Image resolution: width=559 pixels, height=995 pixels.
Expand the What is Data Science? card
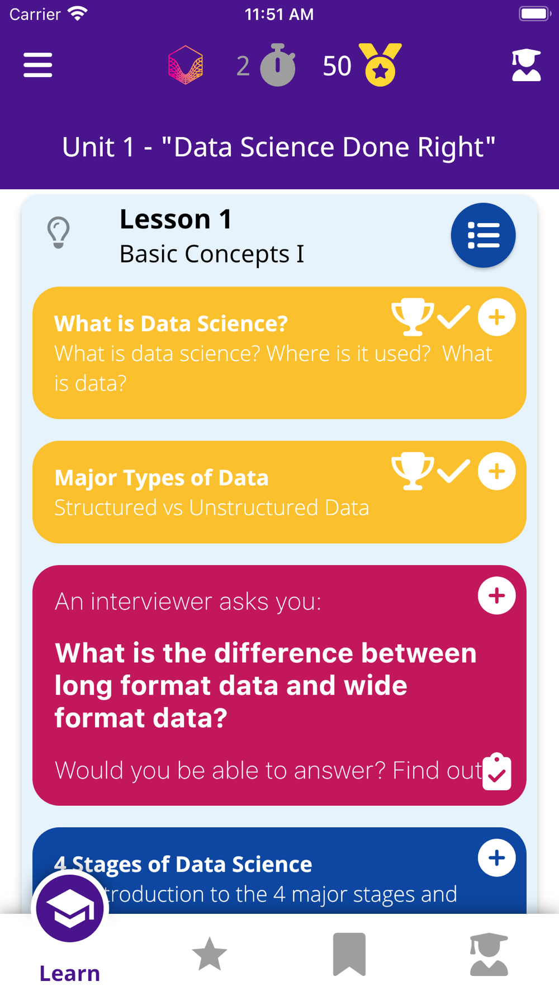coord(497,317)
